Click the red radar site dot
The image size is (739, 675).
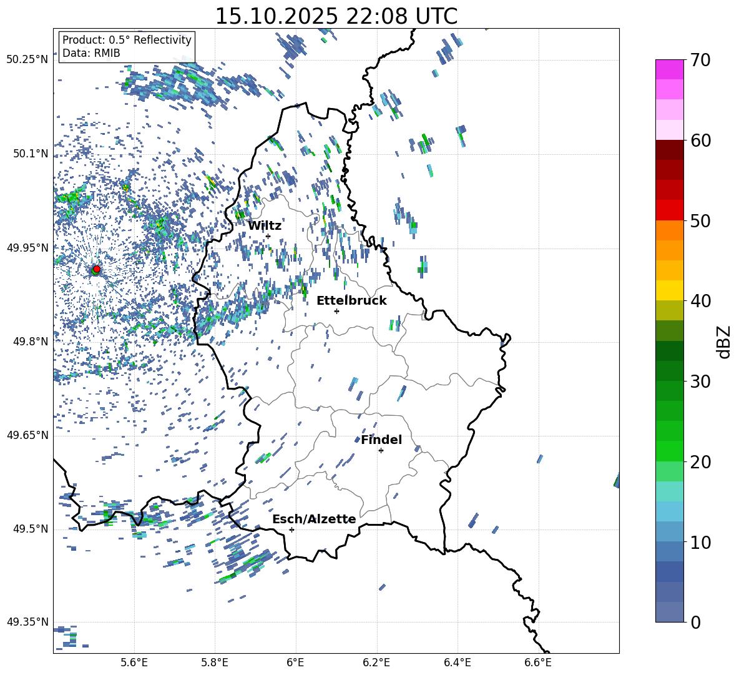coord(96,269)
